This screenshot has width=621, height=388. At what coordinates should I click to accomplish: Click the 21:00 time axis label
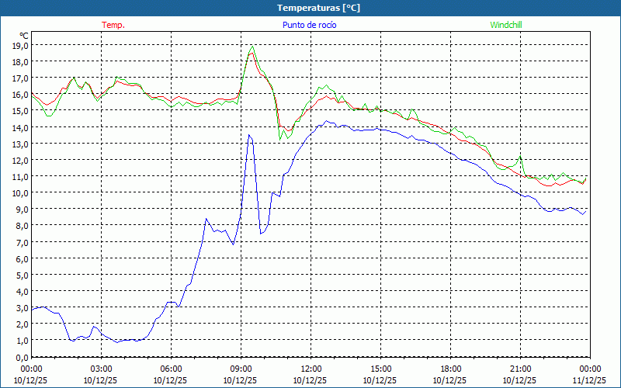click(520, 369)
